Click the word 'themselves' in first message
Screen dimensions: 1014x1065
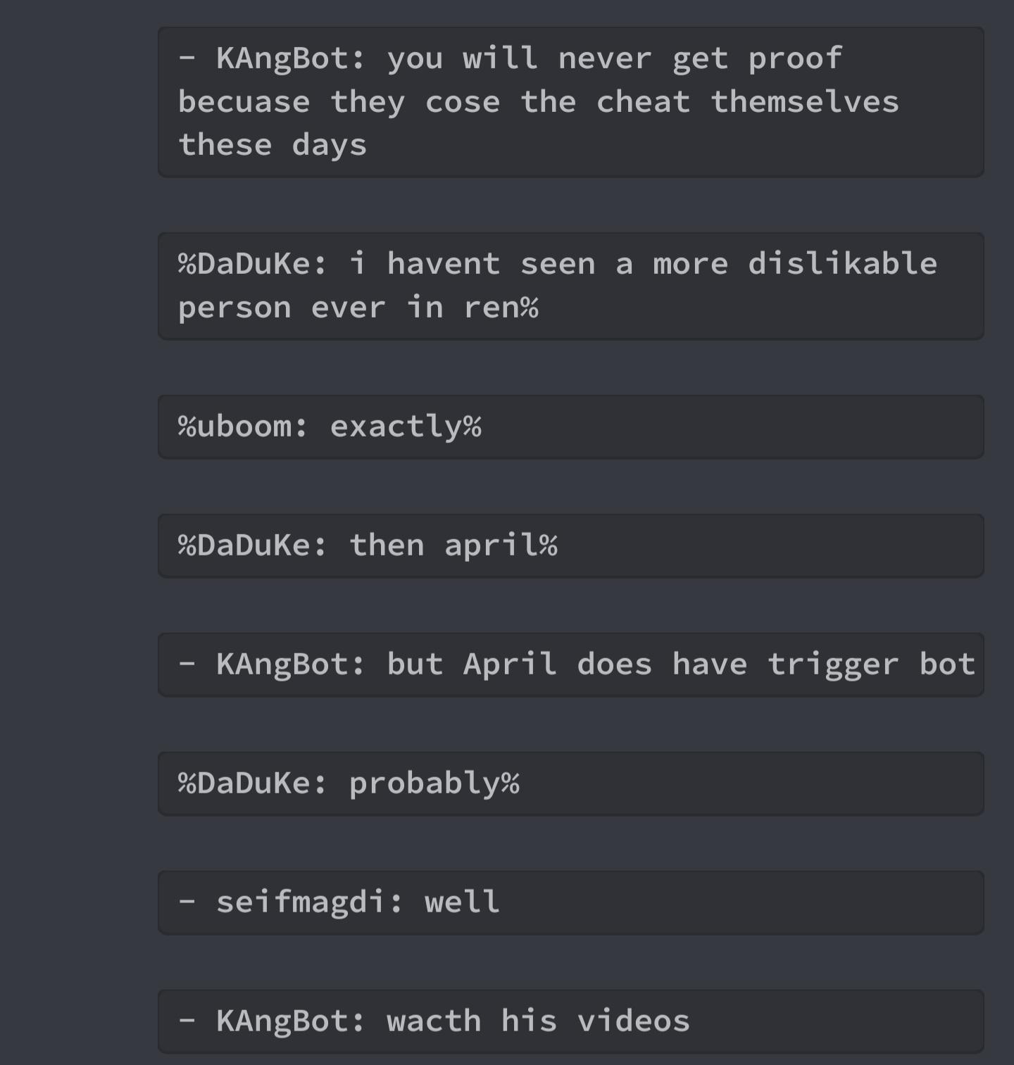(x=805, y=102)
